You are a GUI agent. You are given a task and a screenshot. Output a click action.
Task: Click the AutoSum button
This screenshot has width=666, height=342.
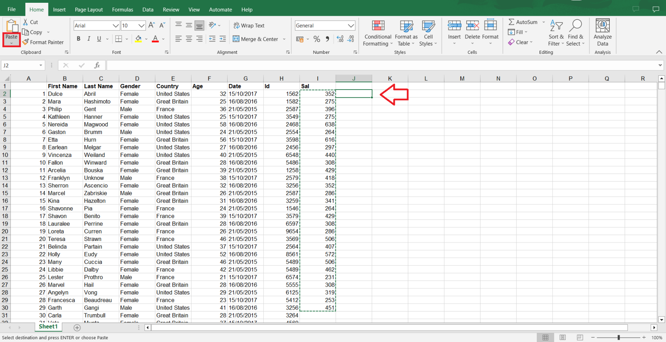(523, 22)
